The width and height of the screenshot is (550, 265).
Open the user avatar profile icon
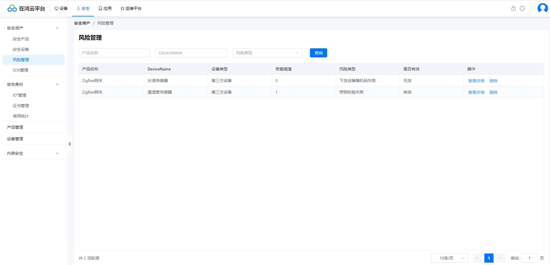click(x=542, y=8)
